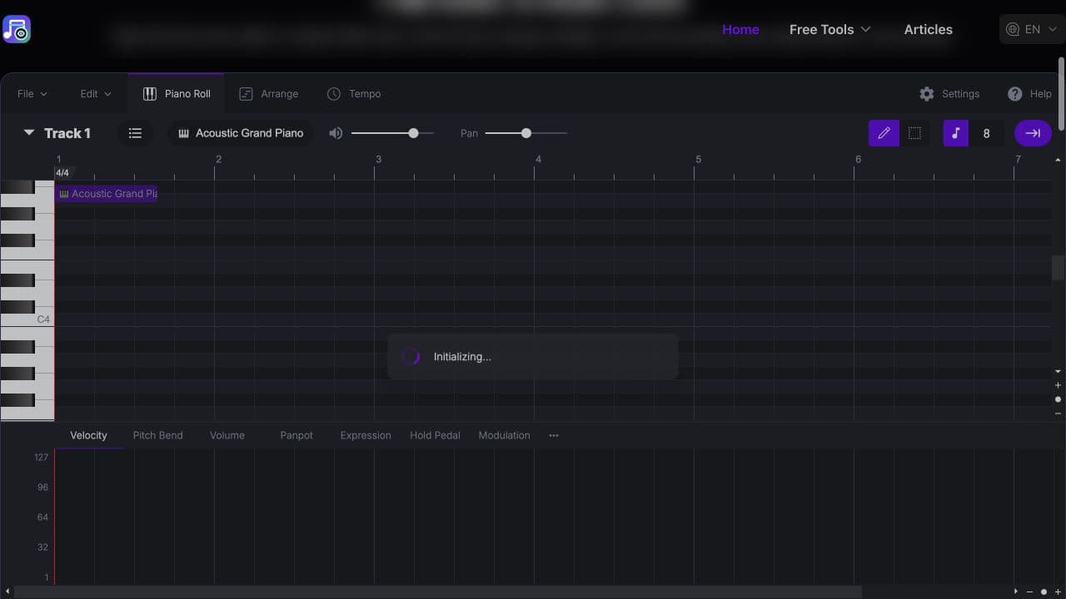Click the Settings gear icon
This screenshot has width=1066, height=599.
pos(927,94)
